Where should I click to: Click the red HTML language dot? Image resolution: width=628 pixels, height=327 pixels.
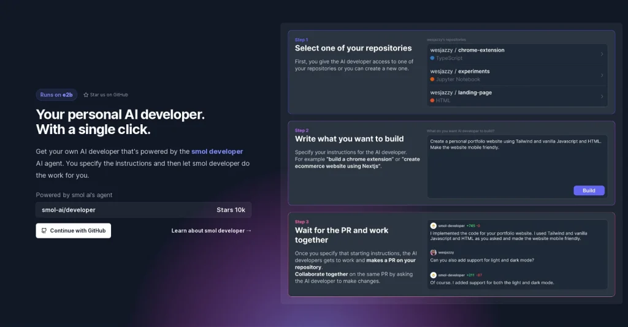click(432, 100)
